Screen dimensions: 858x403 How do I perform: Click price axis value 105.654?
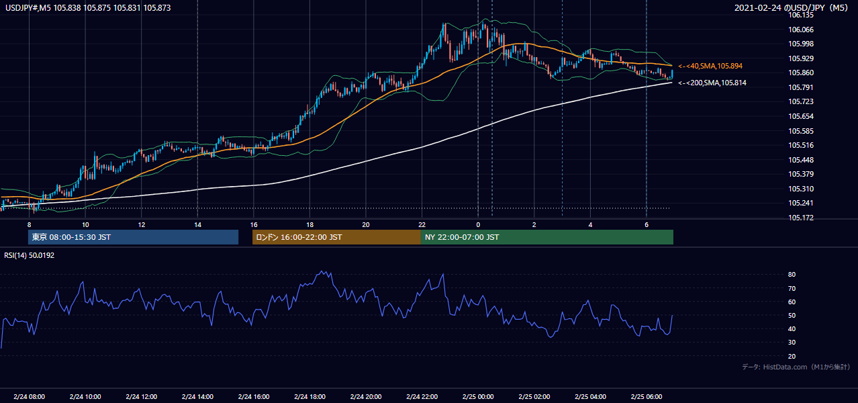pyautogui.click(x=802, y=116)
